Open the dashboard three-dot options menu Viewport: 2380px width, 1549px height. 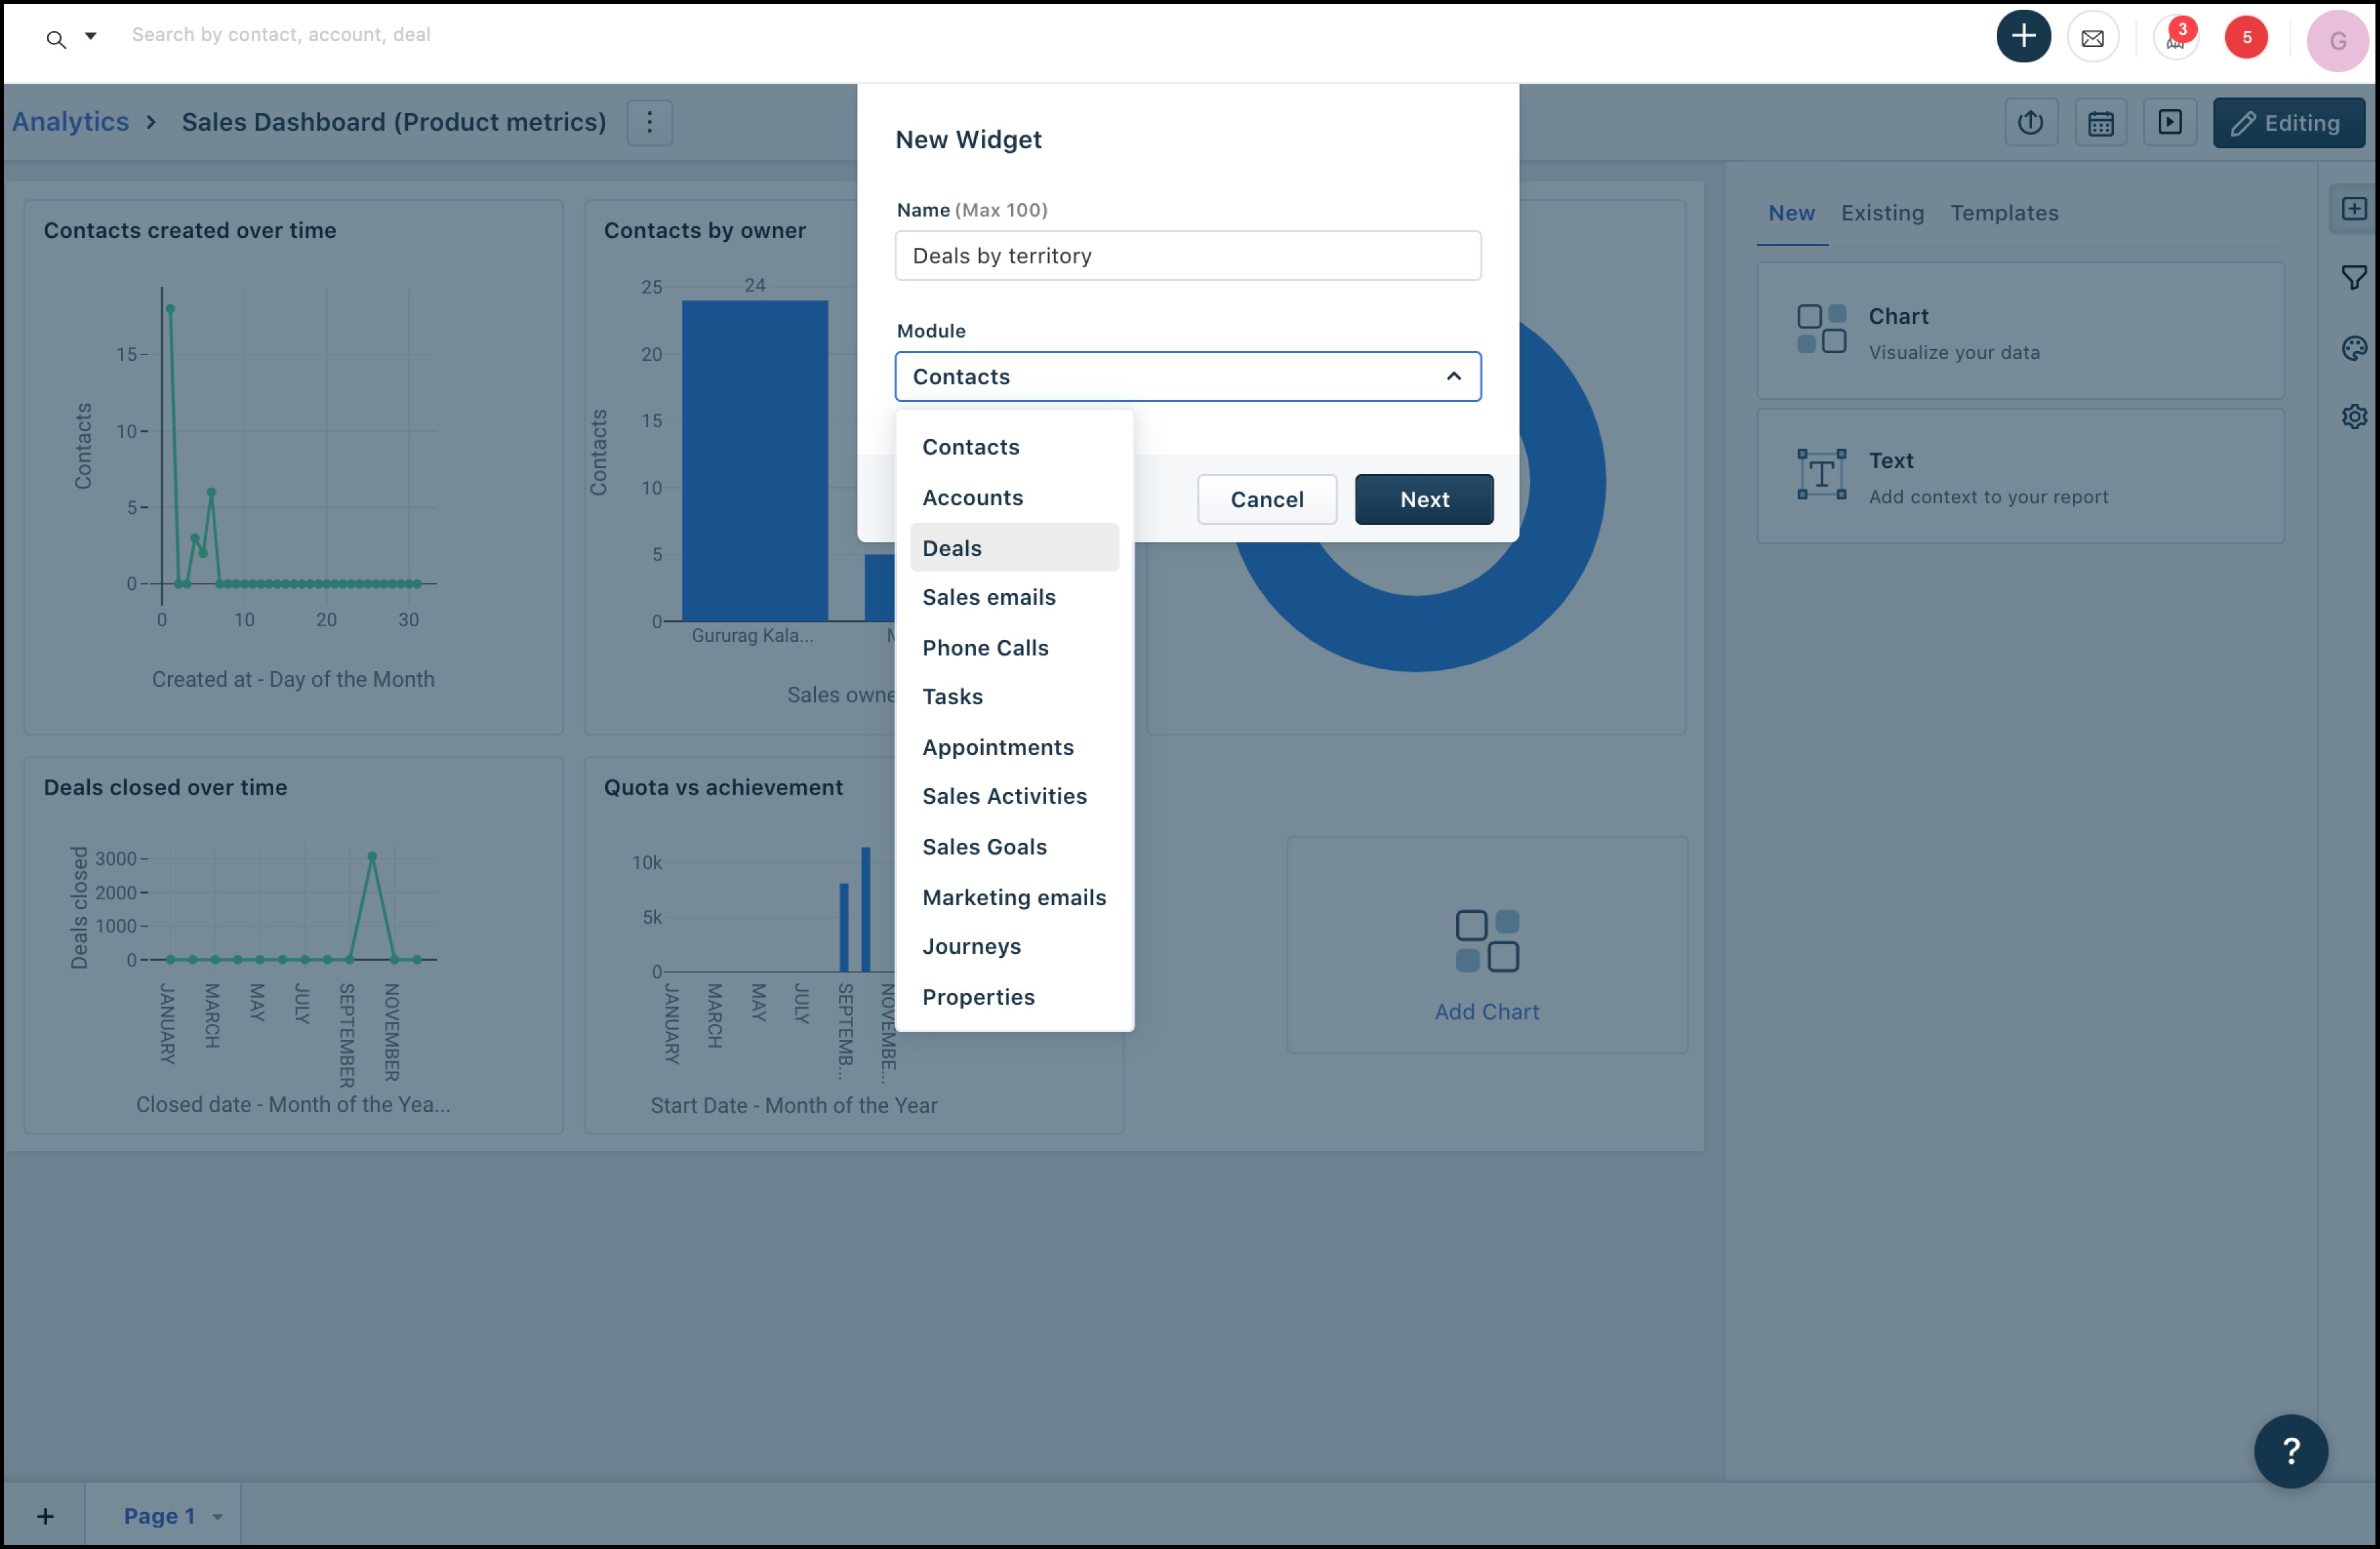click(x=650, y=122)
